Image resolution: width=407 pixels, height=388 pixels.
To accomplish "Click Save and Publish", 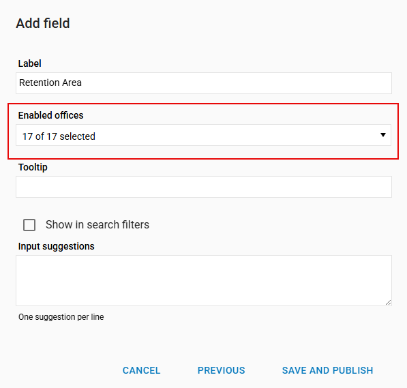I will (x=327, y=370).
